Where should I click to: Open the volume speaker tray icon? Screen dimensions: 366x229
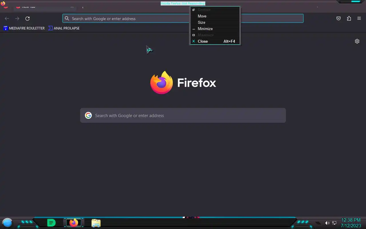click(x=327, y=223)
